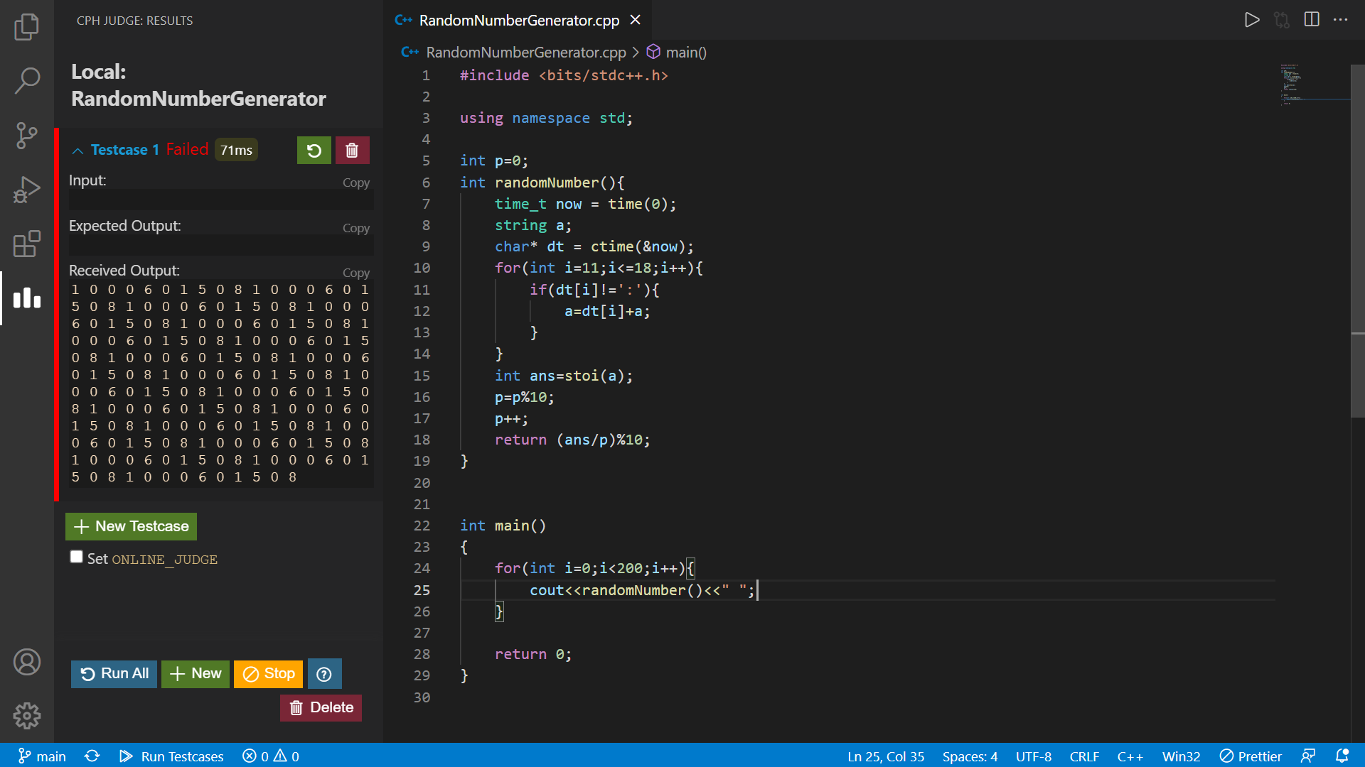Image resolution: width=1365 pixels, height=767 pixels.
Task: Click Split Editor Right icon
Action: pos(1312,20)
